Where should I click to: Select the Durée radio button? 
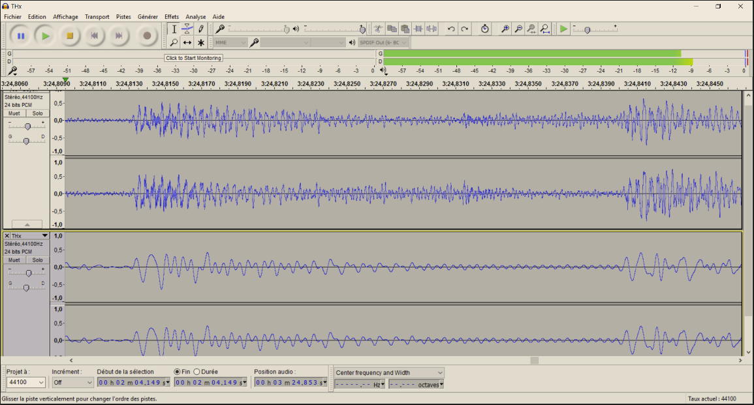click(x=196, y=372)
